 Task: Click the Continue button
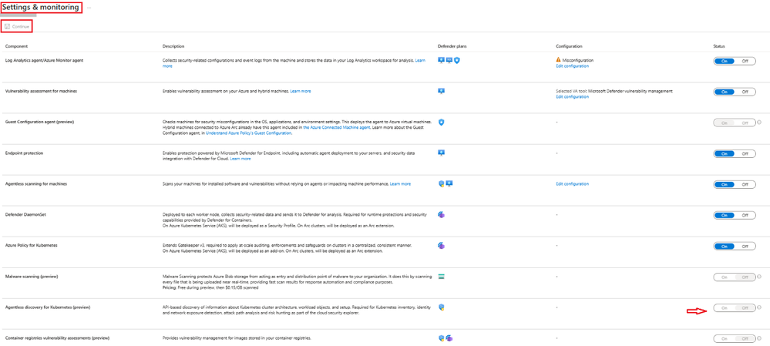tap(17, 26)
